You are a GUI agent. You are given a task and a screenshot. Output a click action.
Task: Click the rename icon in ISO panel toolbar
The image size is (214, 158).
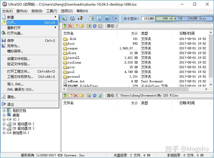(81, 26)
